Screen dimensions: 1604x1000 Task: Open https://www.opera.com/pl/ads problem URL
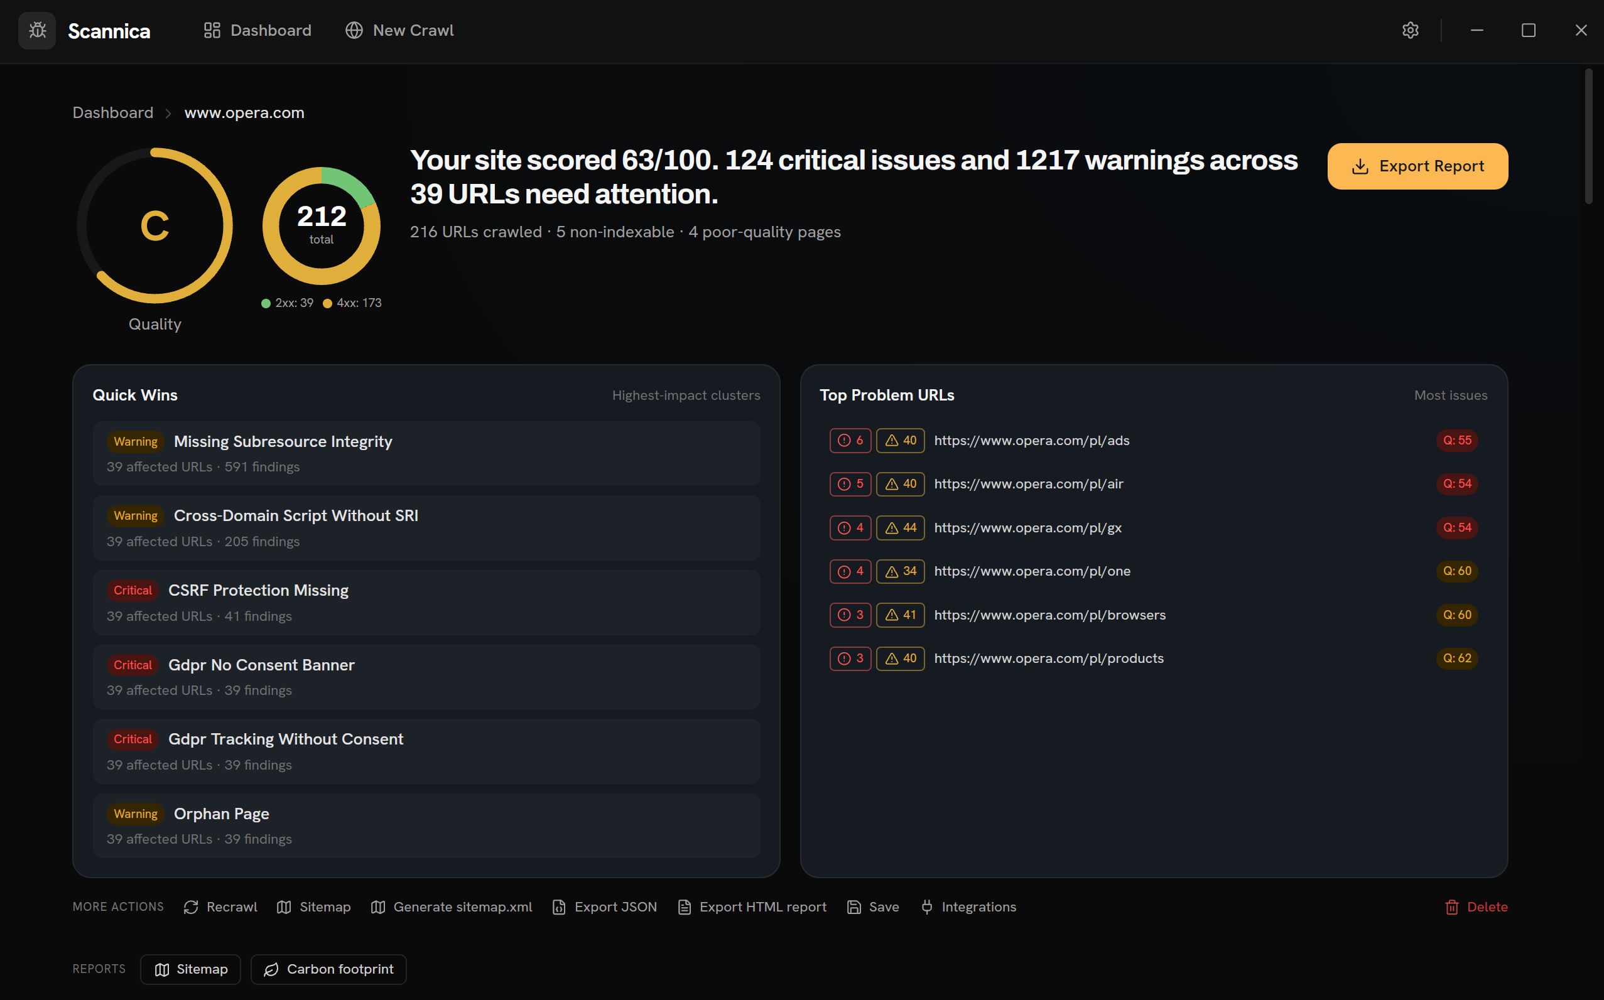click(x=1031, y=440)
